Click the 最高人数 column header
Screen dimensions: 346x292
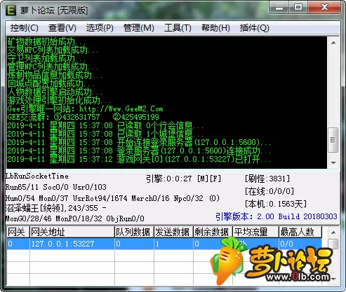coord(300,232)
